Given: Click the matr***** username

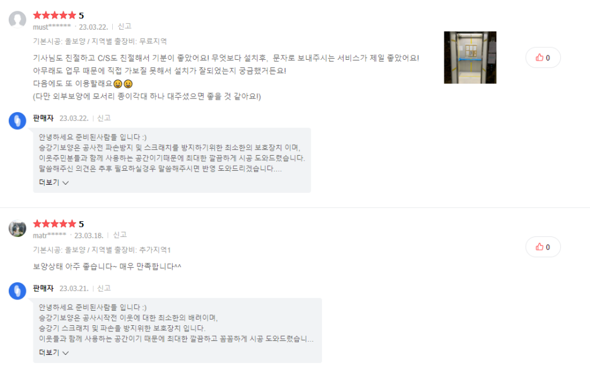Looking at the screenshot, I should [x=49, y=235].
